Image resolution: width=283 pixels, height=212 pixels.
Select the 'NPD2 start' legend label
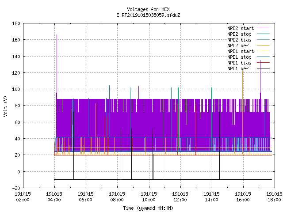tap(241, 28)
